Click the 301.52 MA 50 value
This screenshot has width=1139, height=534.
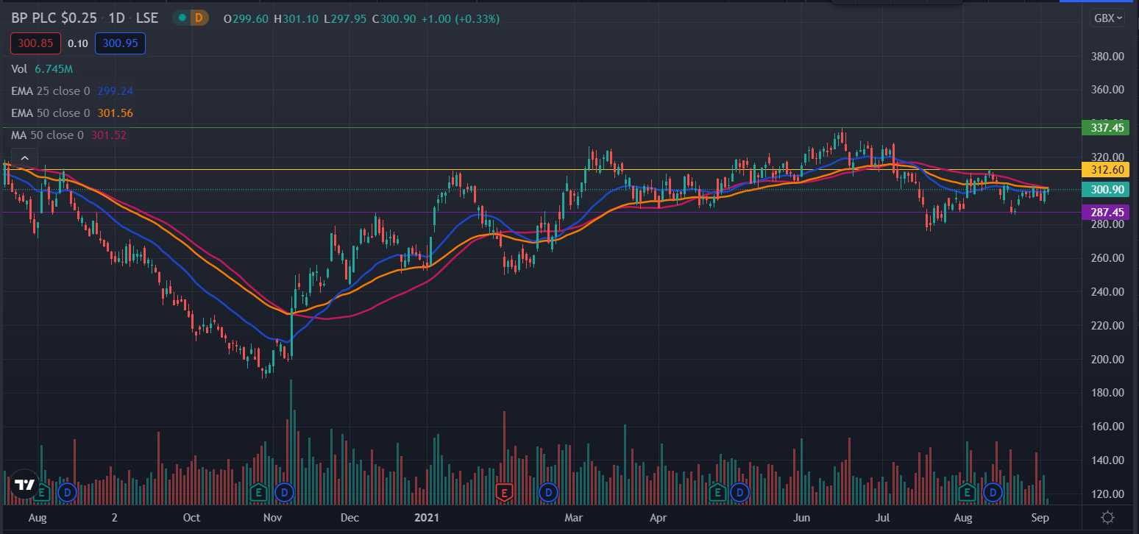click(108, 135)
